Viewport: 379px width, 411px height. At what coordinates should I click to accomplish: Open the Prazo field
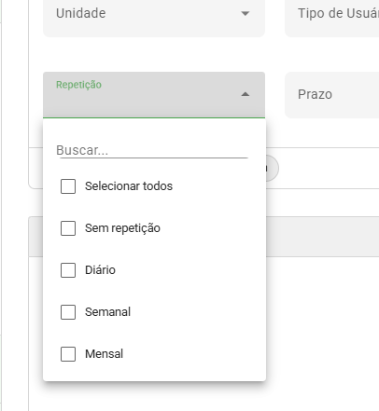(x=332, y=95)
